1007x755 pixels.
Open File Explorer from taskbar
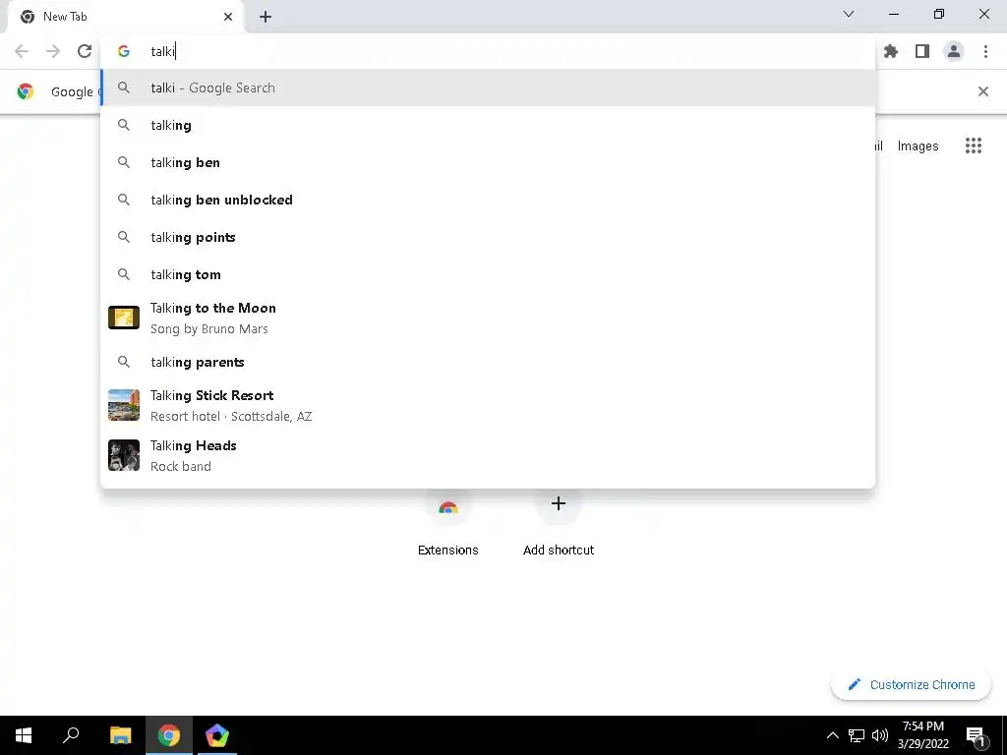120,735
